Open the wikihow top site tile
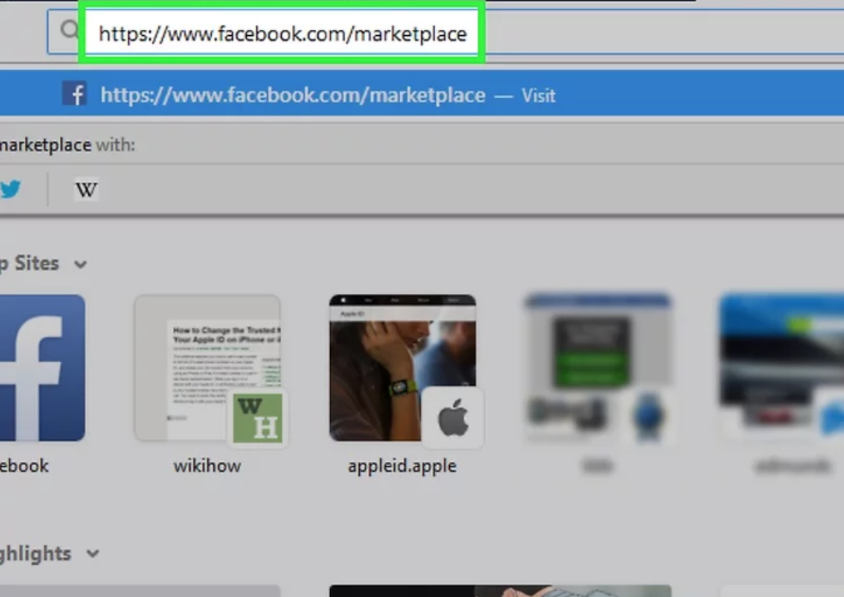Screen dimensions: 844x597 click(x=208, y=368)
